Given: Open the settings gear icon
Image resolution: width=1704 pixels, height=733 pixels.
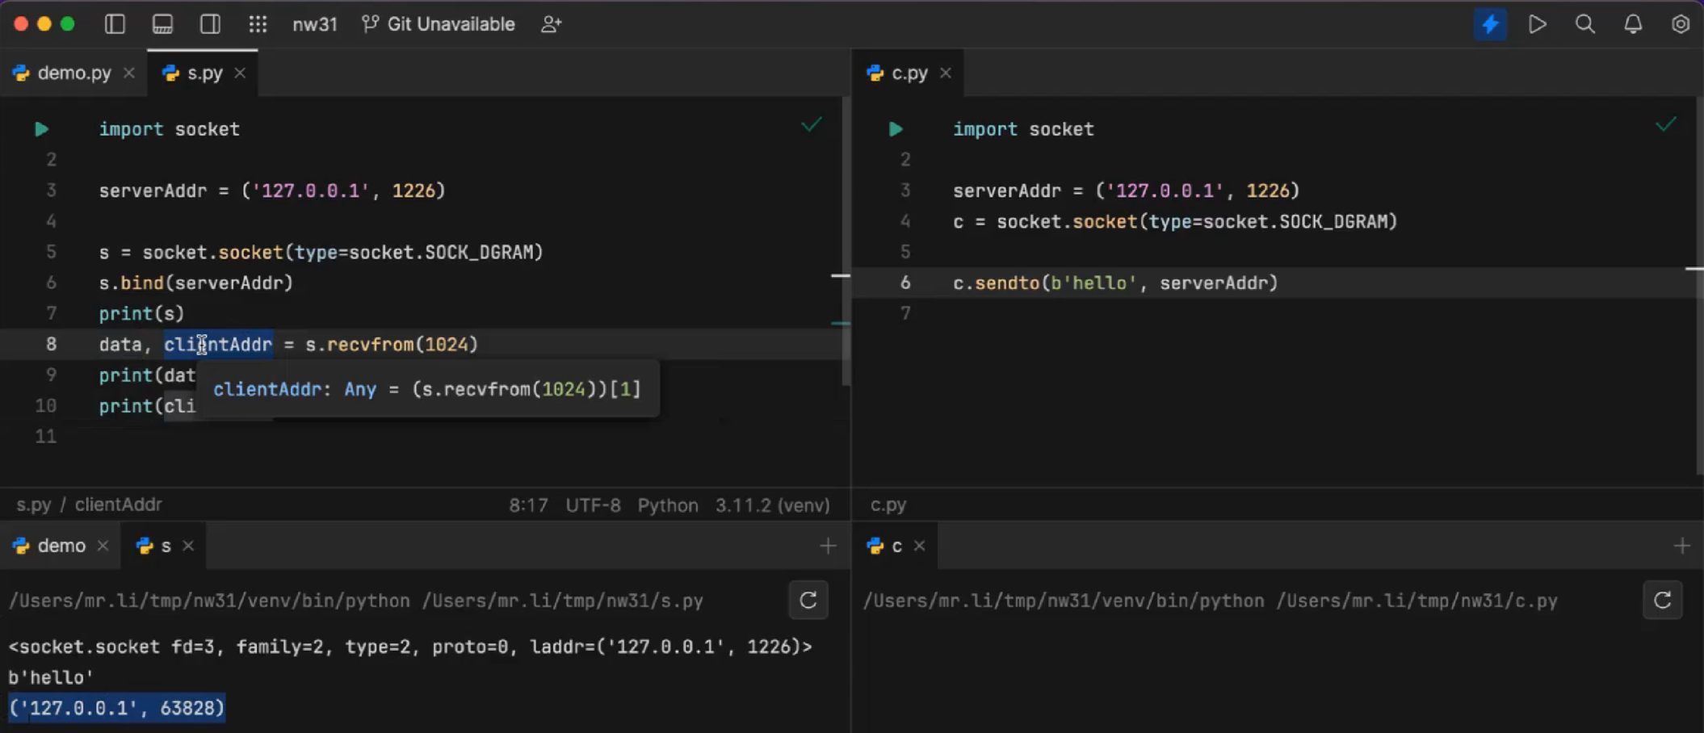Looking at the screenshot, I should tap(1681, 24).
